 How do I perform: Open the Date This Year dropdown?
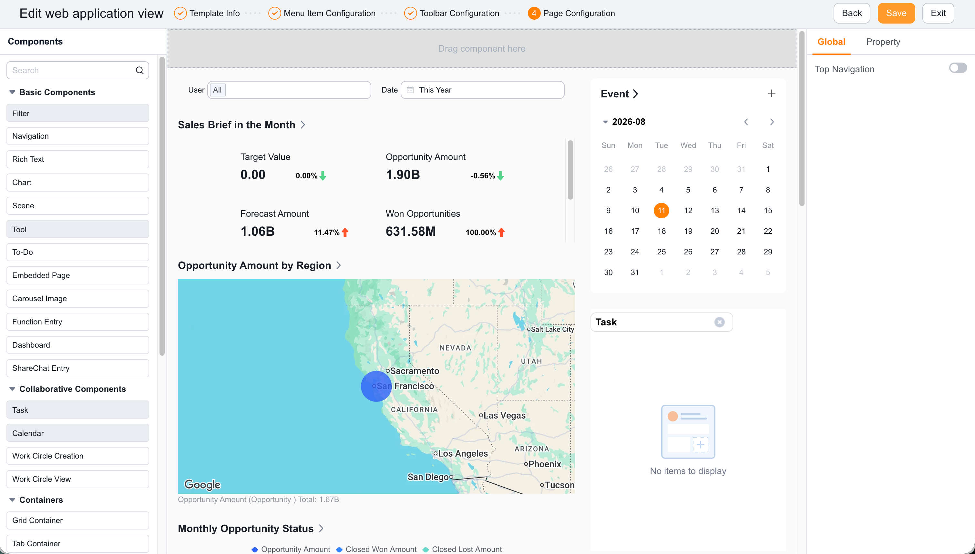pyautogui.click(x=483, y=90)
